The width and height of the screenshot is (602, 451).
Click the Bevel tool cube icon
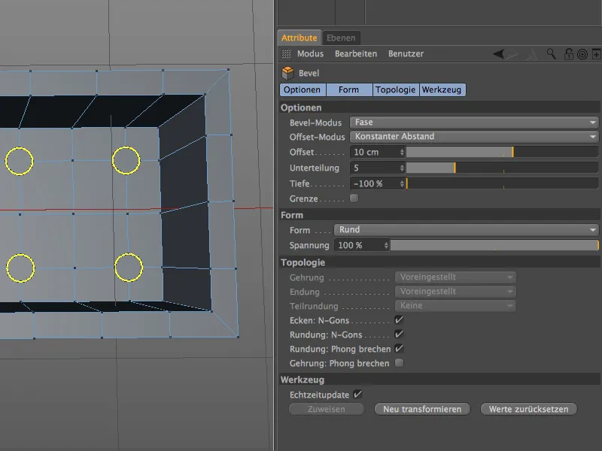pyautogui.click(x=287, y=73)
